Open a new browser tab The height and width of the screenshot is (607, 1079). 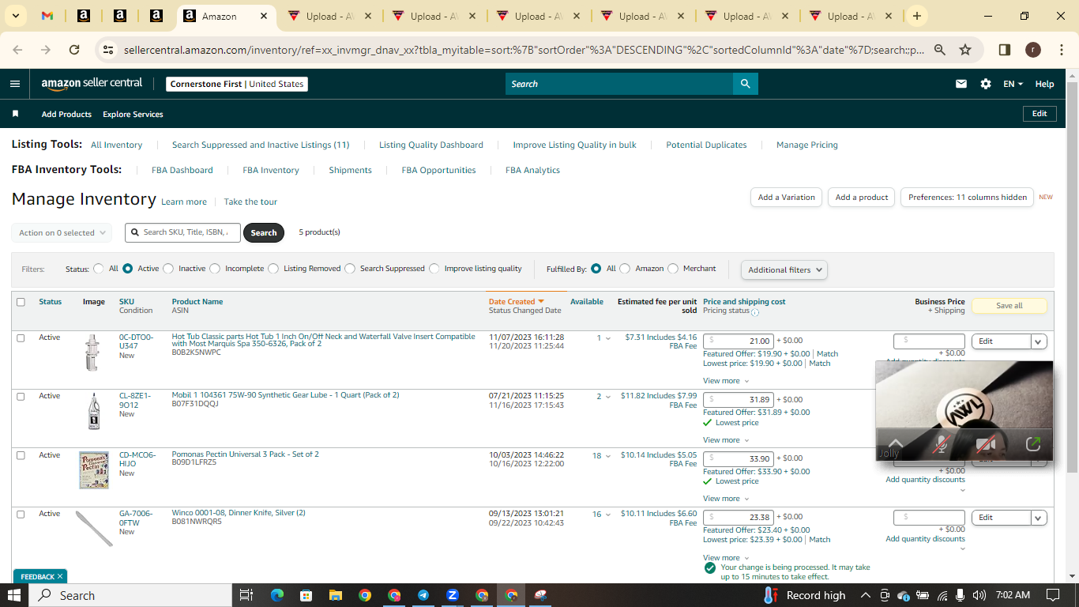coord(916,16)
